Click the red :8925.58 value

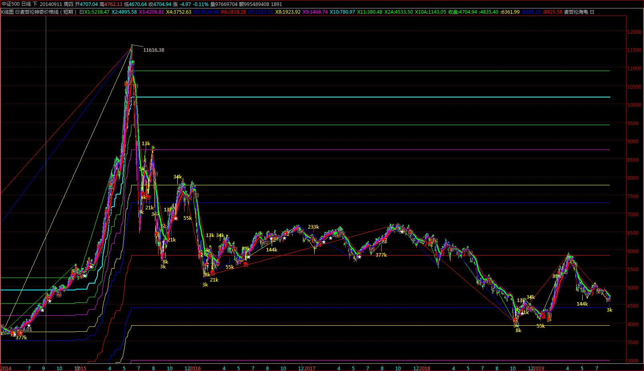coord(553,12)
